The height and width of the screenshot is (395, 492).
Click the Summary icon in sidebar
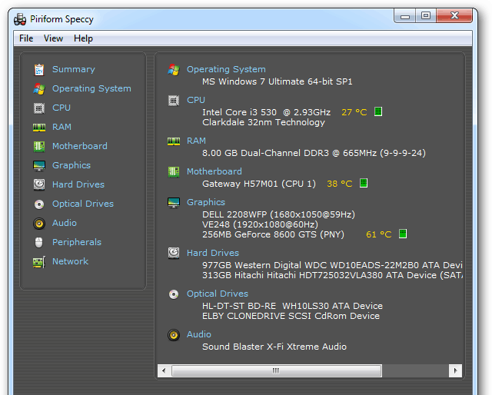coord(38,69)
